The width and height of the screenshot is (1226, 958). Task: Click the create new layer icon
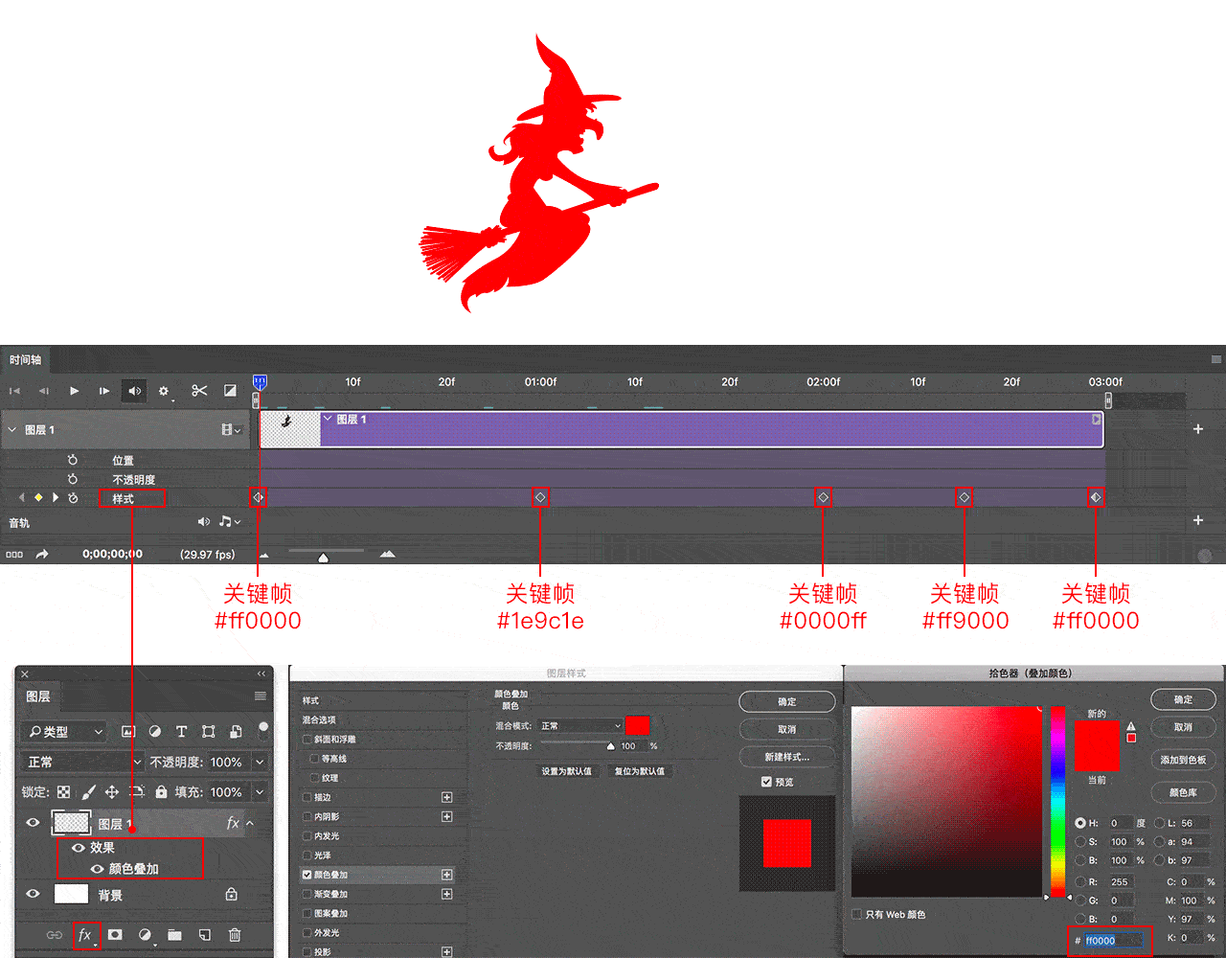coord(204,935)
